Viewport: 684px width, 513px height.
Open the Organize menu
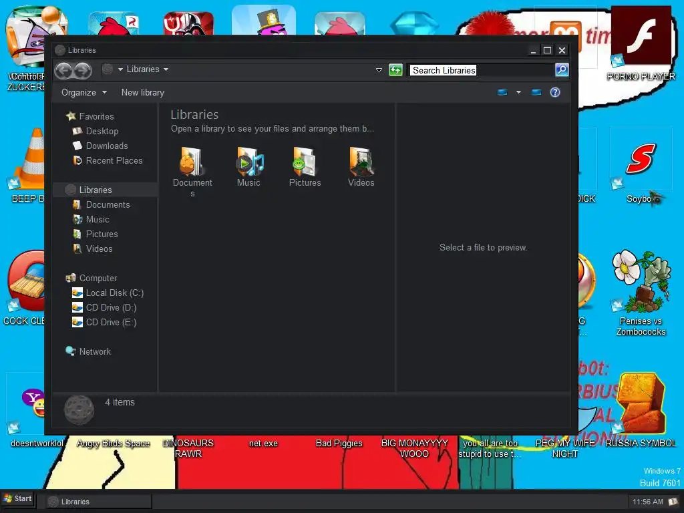84,92
